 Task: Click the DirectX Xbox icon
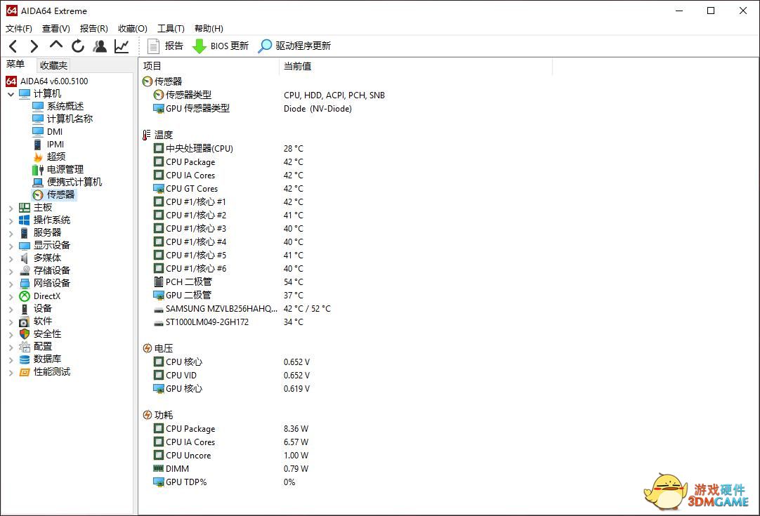click(25, 296)
